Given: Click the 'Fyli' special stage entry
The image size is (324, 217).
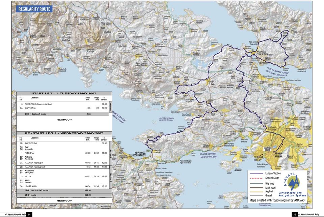Looking at the screenshot, I should [x=27, y=147].
